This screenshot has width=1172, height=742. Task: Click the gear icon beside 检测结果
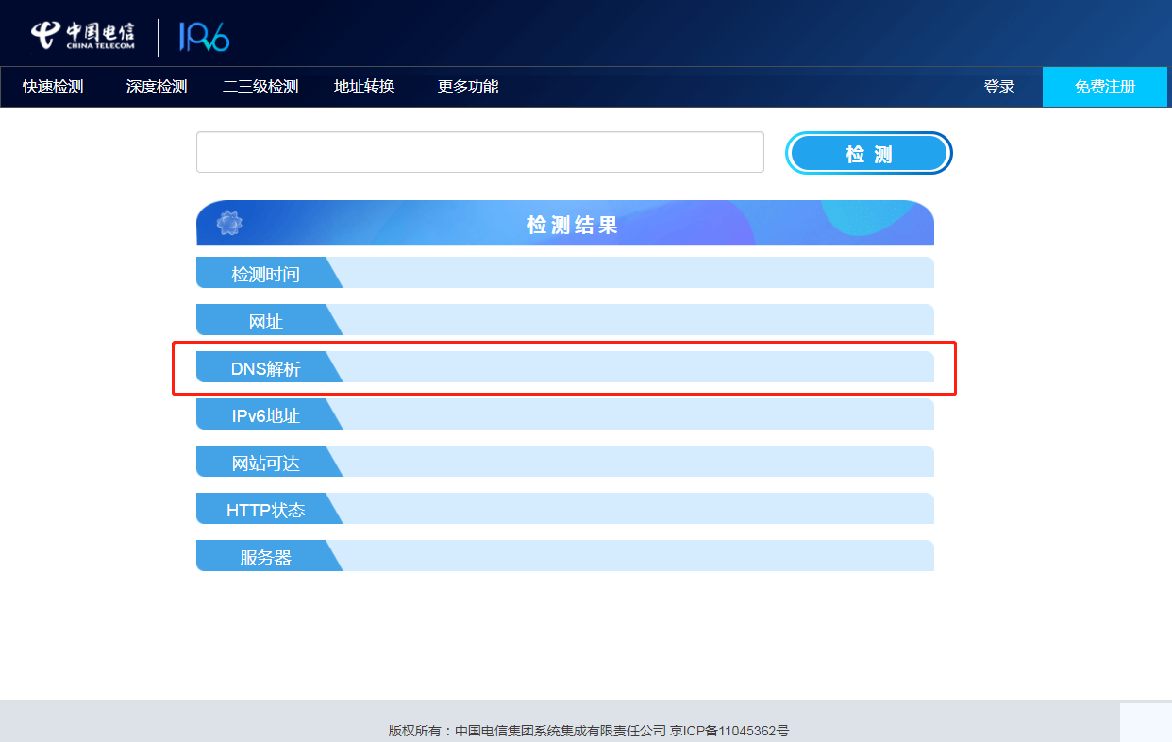pyautogui.click(x=229, y=224)
